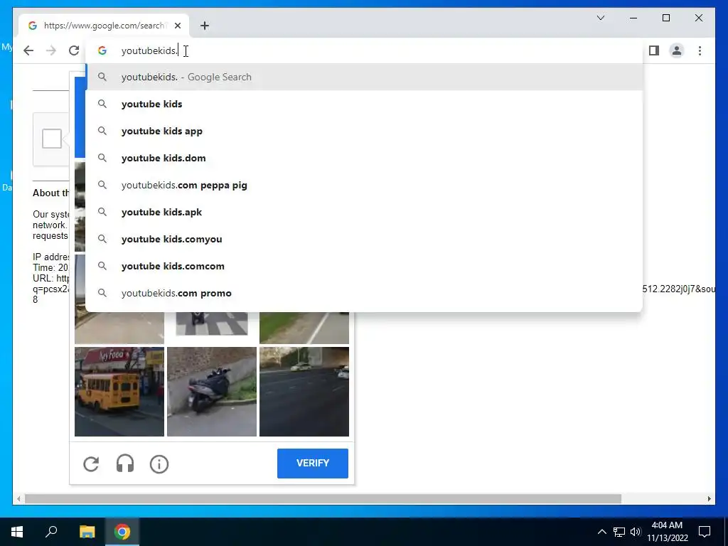Screen dimensions: 728x546
Task: Get a new captcha challenge via reload icon
Action: pyautogui.click(x=91, y=464)
